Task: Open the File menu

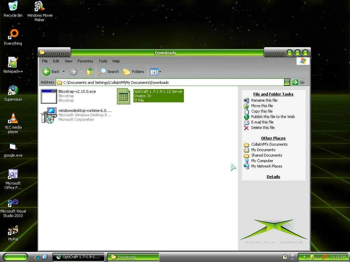Action: (x=45, y=61)
